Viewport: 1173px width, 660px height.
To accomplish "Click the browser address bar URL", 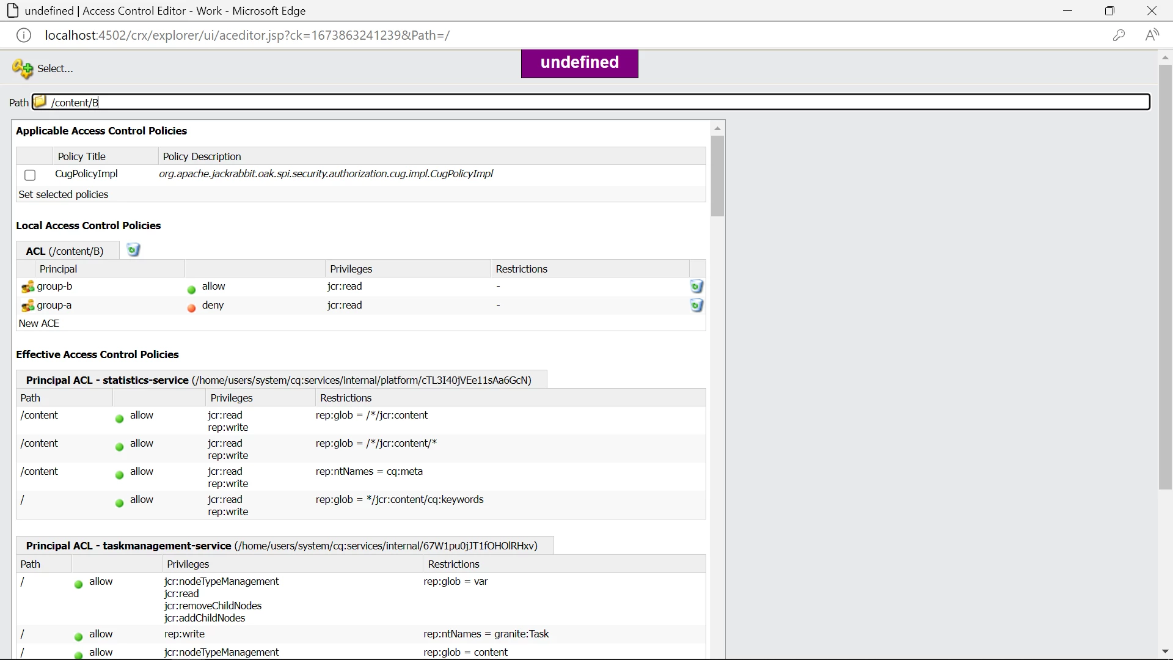I will tap(247, 35).
